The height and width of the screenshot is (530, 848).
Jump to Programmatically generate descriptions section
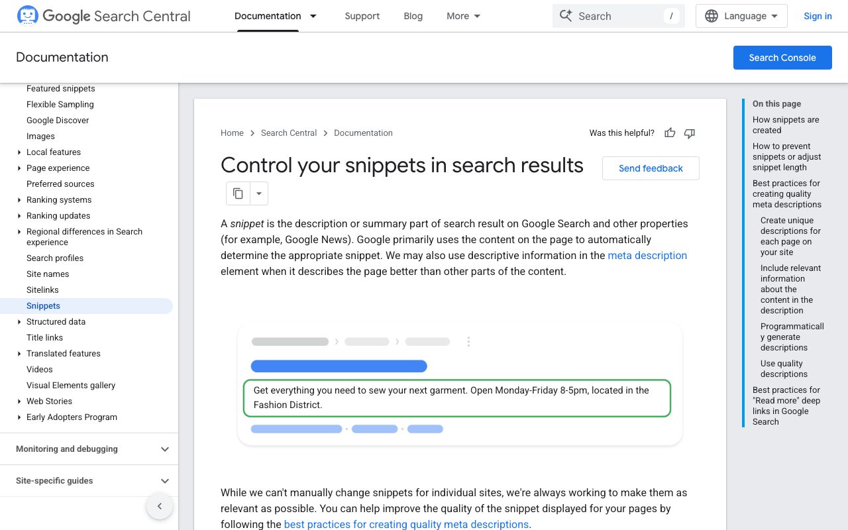coord(792,337)
